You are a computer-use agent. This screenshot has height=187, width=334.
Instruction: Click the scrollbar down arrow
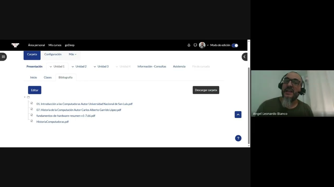(249, 146)
